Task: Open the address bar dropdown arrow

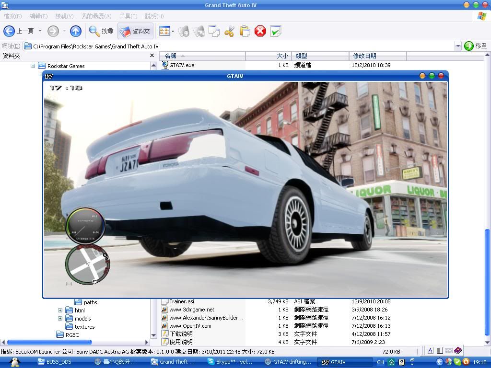Action: 457,46
